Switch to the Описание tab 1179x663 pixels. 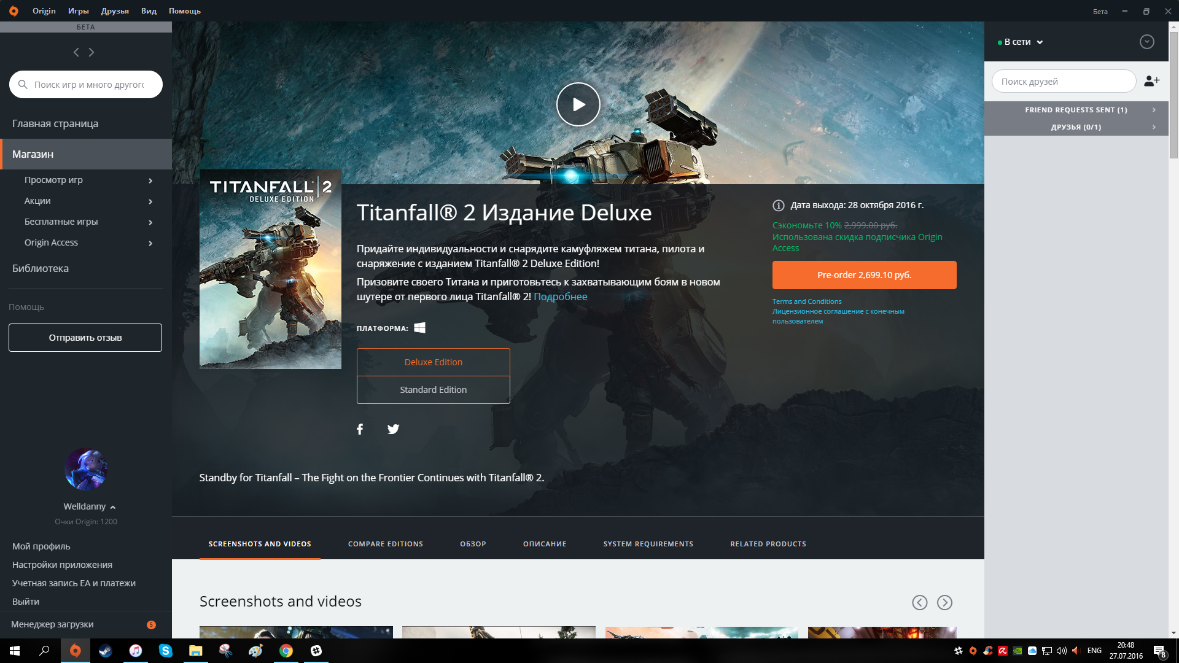coord(545,544)
